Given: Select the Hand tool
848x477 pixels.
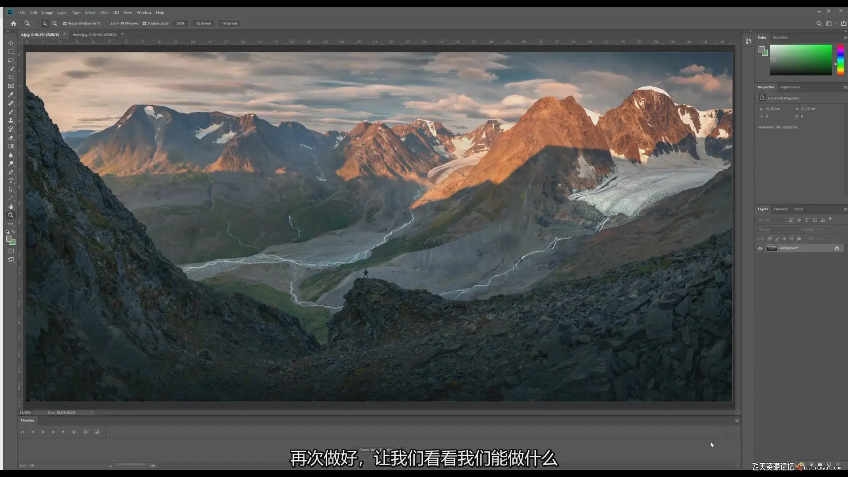Looking at the screenshot, I should [11, 207].
